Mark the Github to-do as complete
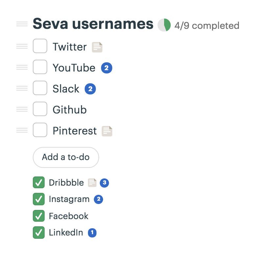Screen dimensions: 256x265 (x=40, y=109)
